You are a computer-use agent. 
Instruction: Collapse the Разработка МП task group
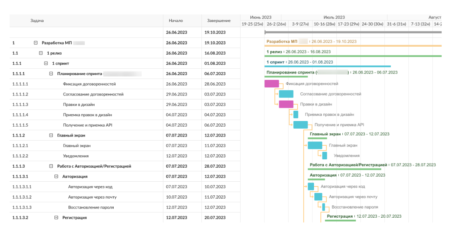coord(36,43)
